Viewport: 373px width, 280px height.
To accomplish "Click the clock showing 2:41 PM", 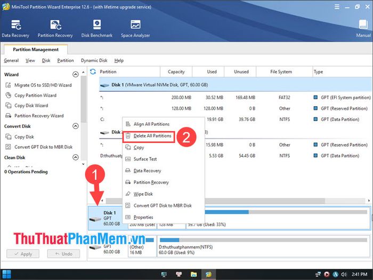I will coord(360,274).
